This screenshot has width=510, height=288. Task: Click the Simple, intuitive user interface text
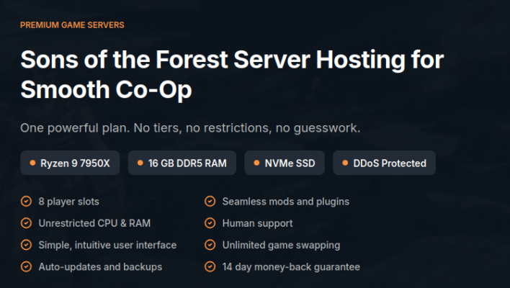click(107, 245)
